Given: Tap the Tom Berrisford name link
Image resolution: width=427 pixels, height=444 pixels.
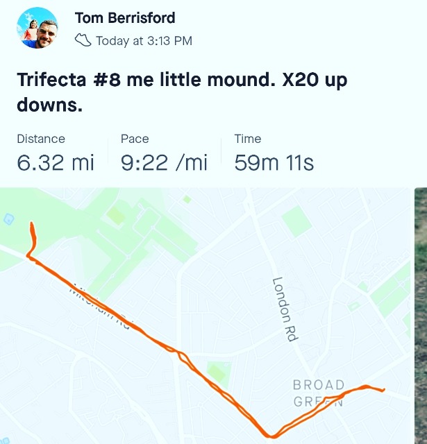Looking at the screenshot, I should [125, 18].
